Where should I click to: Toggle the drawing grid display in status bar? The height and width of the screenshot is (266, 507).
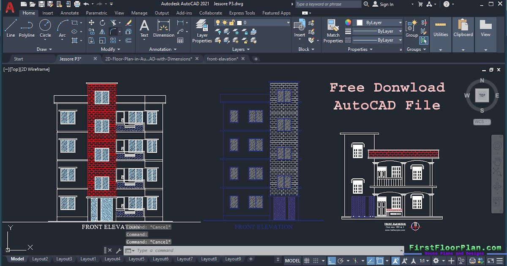pyautogui.click(x=307, y=261)
